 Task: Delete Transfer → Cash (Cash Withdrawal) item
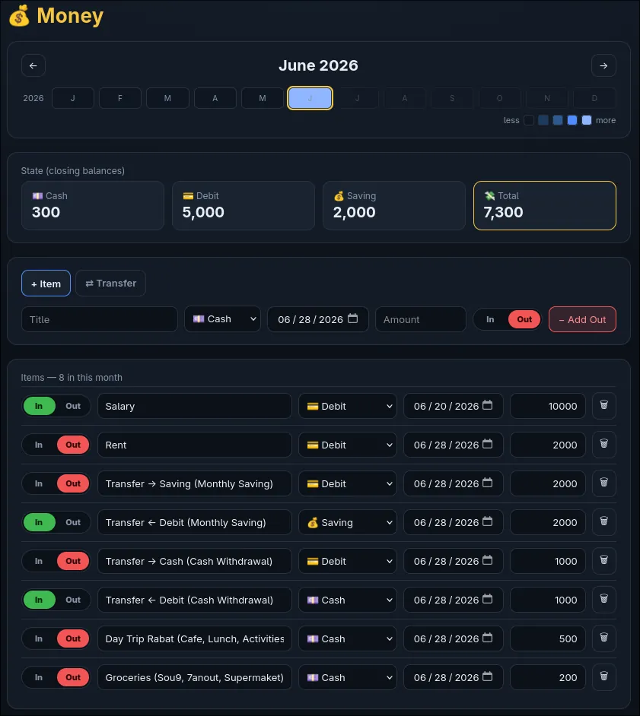click(604, 561)
